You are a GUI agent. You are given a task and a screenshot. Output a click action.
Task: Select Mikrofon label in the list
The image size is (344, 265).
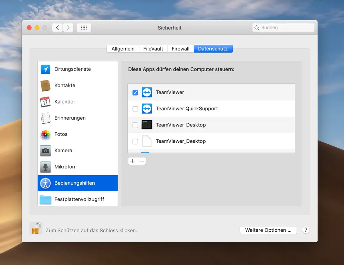click(65, 167)
